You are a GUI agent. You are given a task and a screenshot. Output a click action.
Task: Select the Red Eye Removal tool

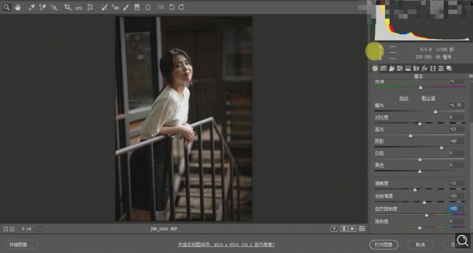(115, 7)
